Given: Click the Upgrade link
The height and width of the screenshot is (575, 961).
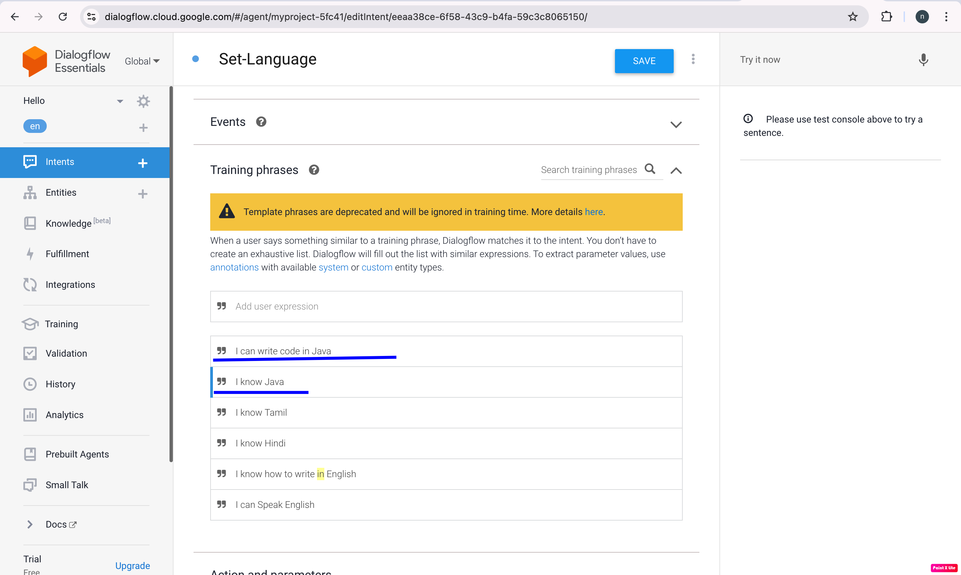Looking at the screenshot, I should coord(132,566).
